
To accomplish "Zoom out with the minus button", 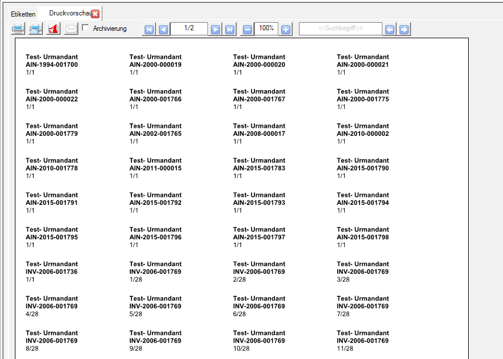I will point(247,30).
